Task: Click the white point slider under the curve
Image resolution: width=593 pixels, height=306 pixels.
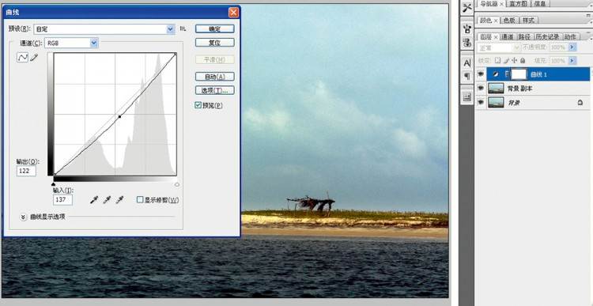Action: (x=176, y=184)
